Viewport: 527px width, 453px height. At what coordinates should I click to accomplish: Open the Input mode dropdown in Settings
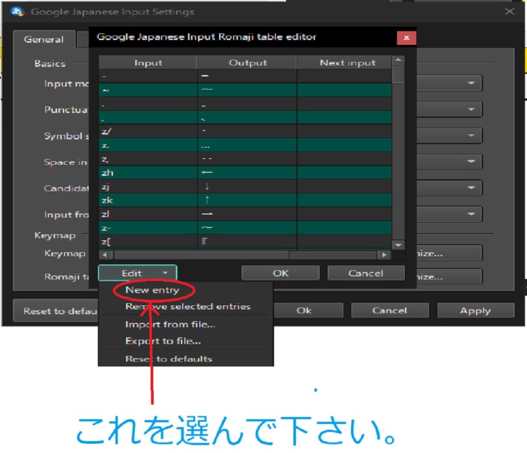click(450, 83)
